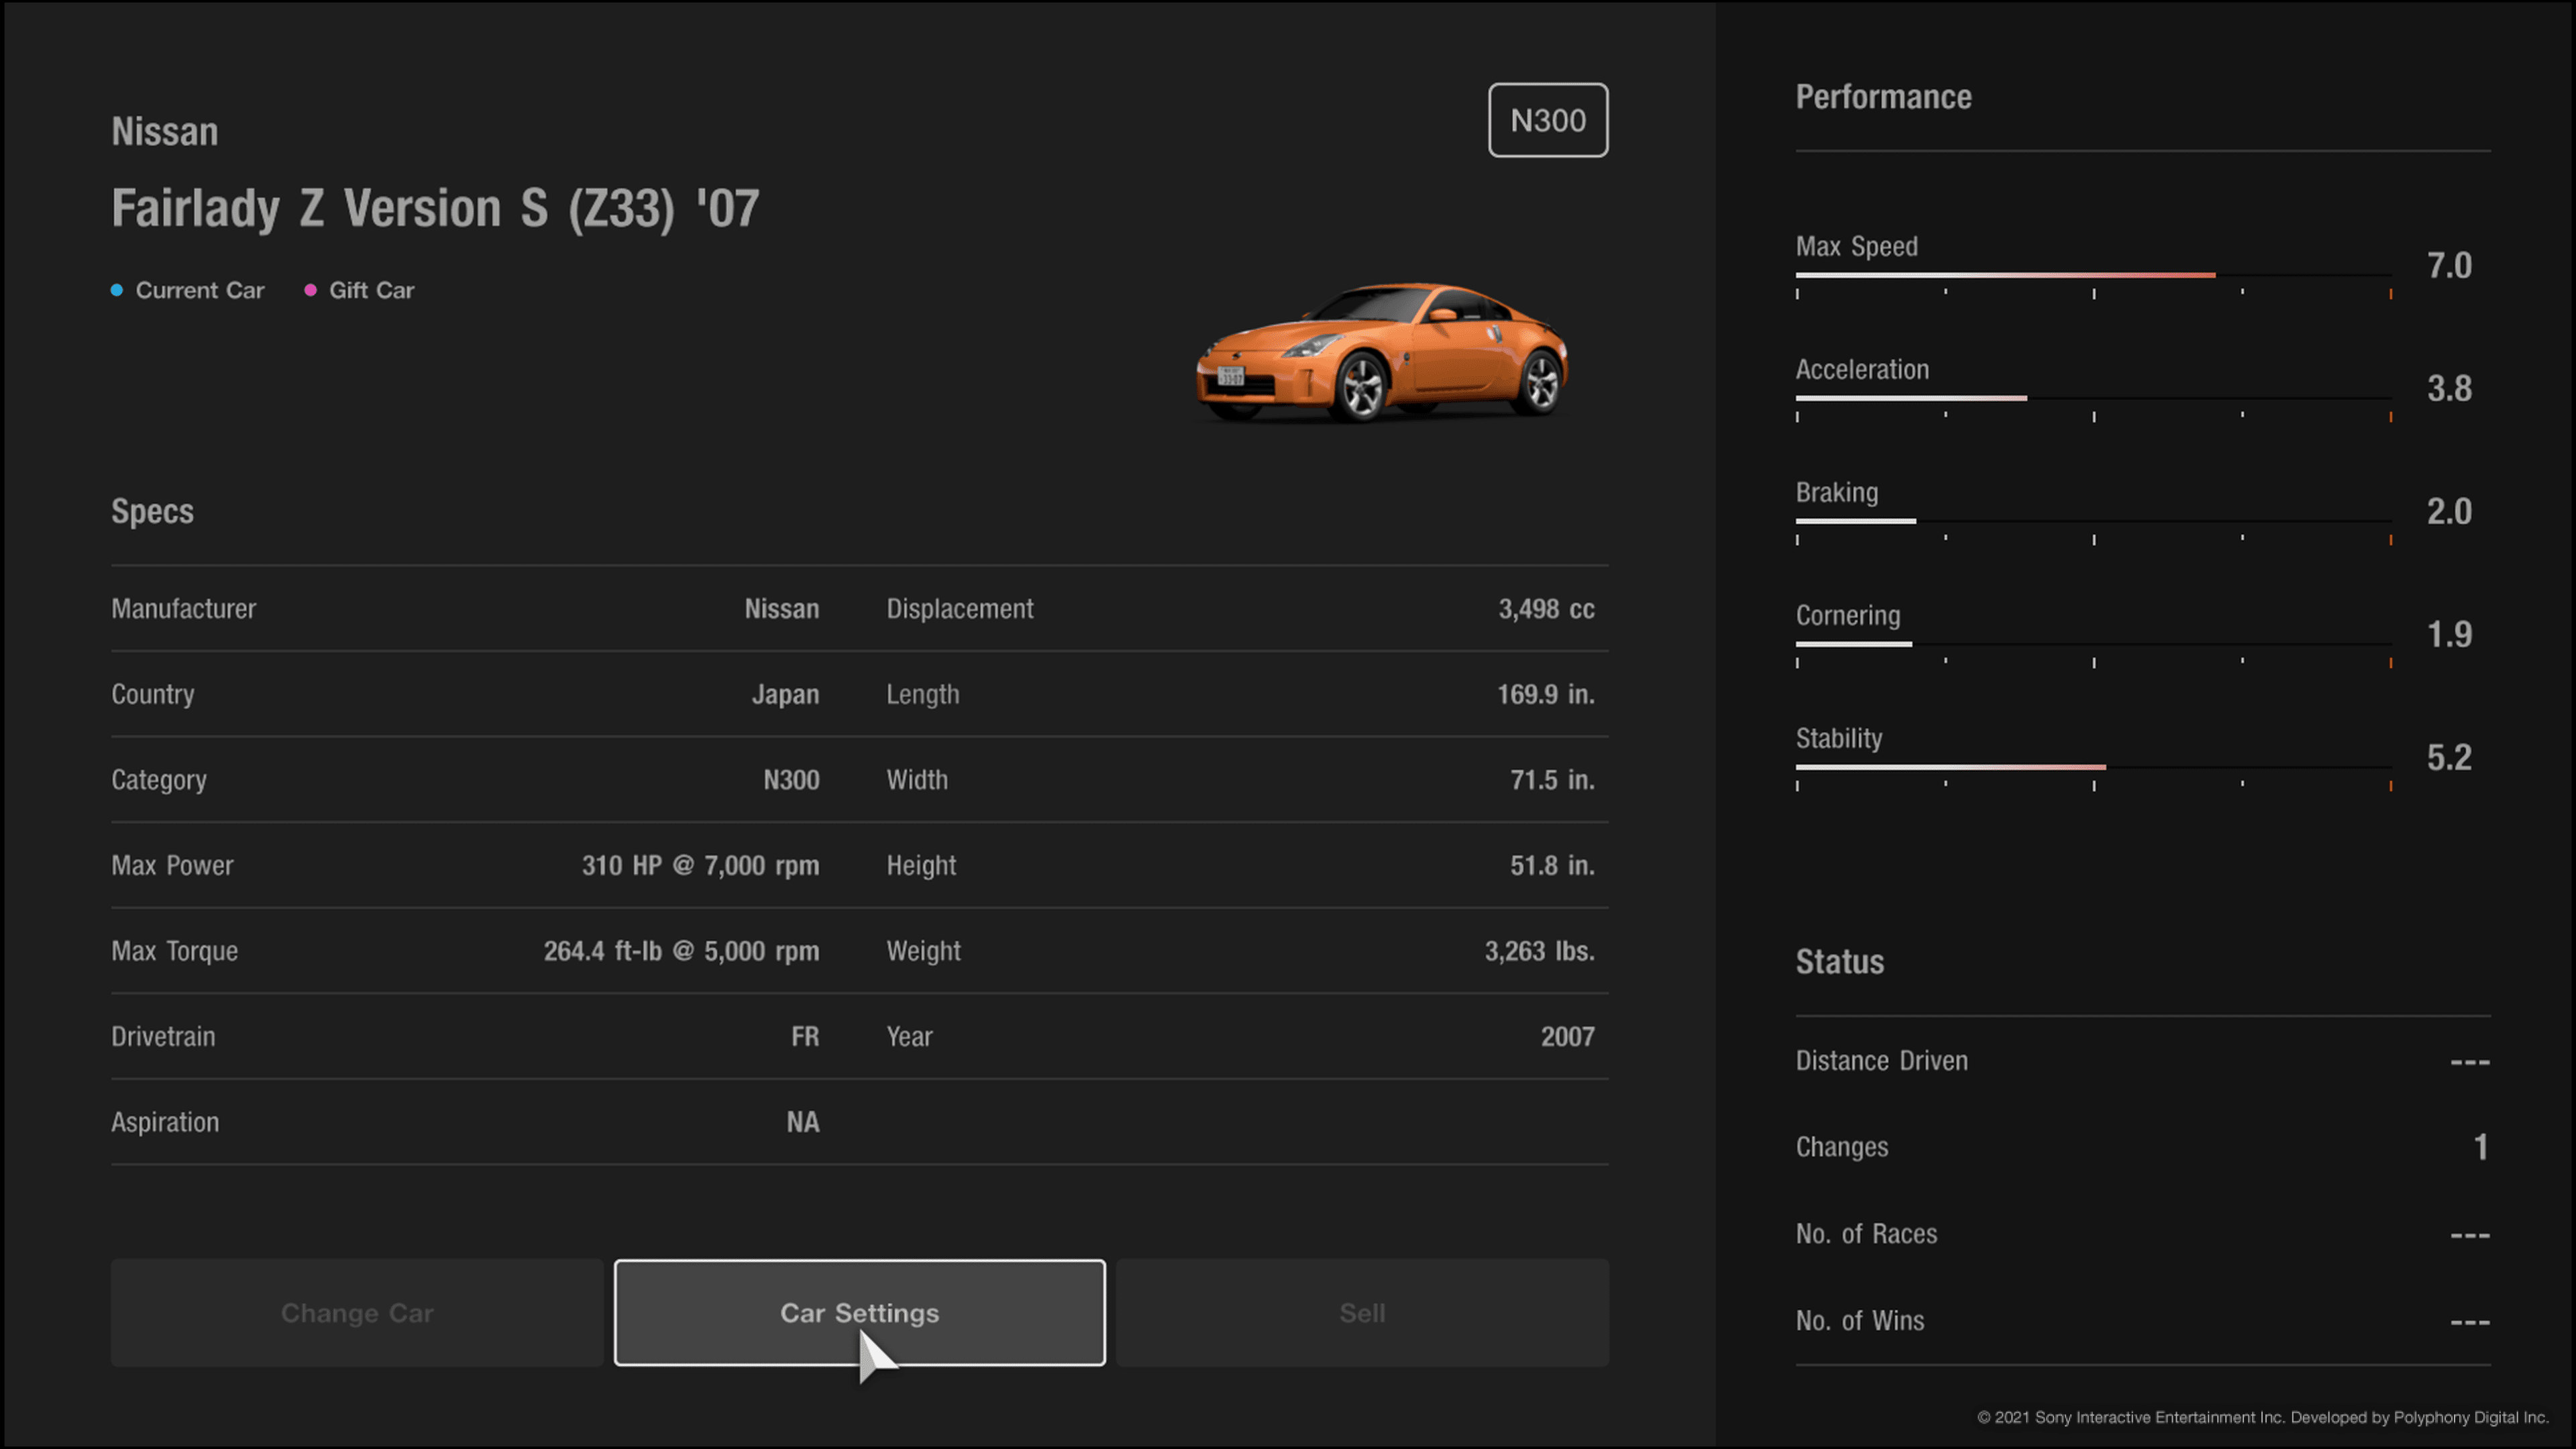Select the Sell button
The height and width of the screenshot is (1449, 2576).
pyautogui.click(x=1362, y=1312)
